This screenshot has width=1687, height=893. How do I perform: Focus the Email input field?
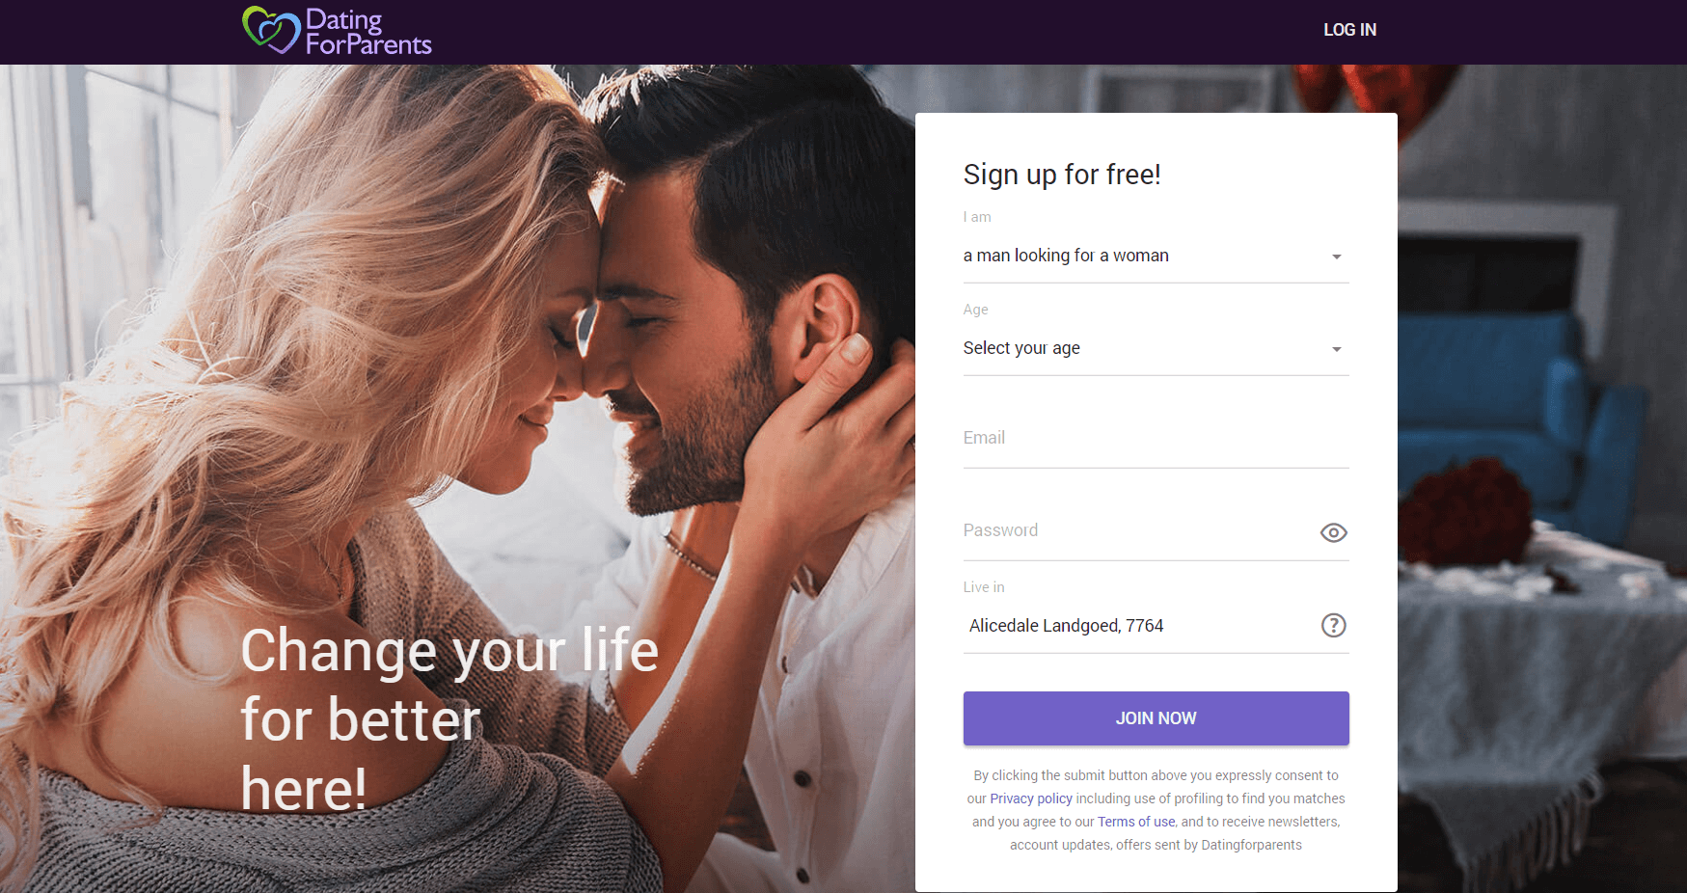[1156, 439]
